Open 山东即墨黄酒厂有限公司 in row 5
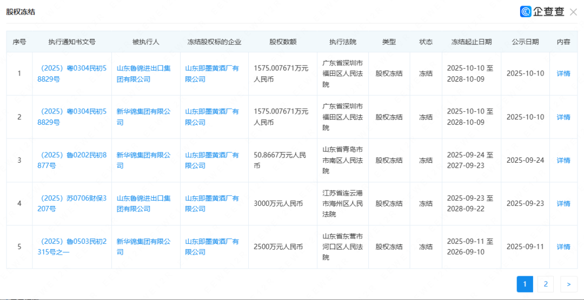584x300 pixels. 212,247
